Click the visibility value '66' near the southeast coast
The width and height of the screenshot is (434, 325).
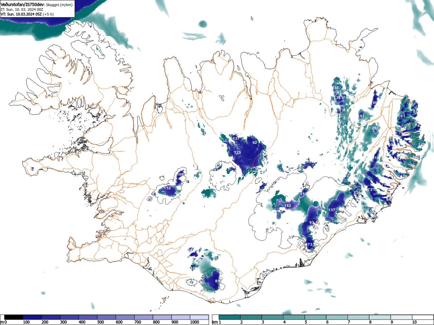(389, 199)
